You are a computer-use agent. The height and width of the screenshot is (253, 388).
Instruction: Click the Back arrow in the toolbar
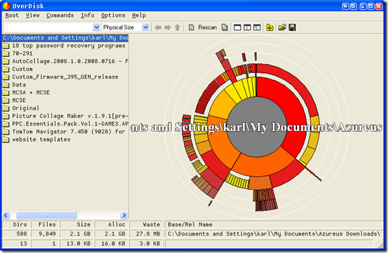[158, 28]
